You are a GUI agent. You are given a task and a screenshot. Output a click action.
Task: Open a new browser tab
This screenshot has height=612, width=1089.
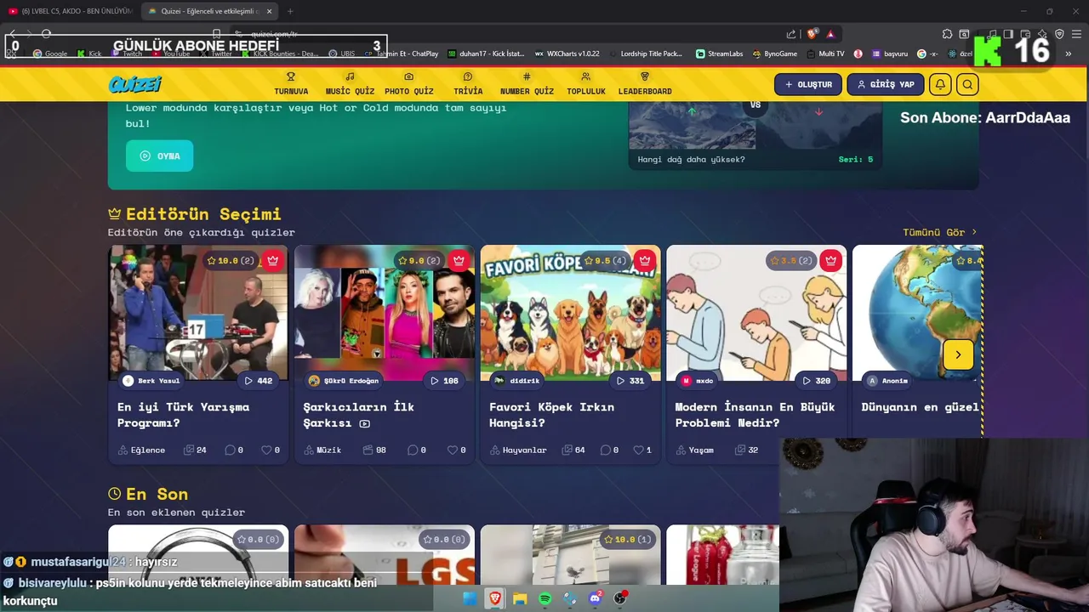click(x=290, y=11)
